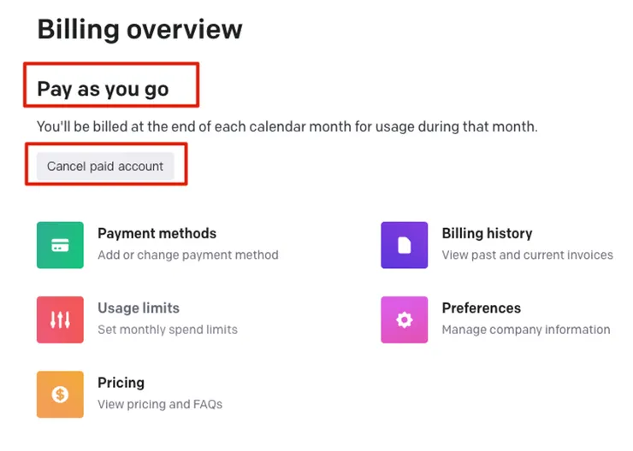Image resolution: width=633 pixels, height=451 pixels.
Task: Click the pink Preferences gear icon
Action: click(404, 319)
